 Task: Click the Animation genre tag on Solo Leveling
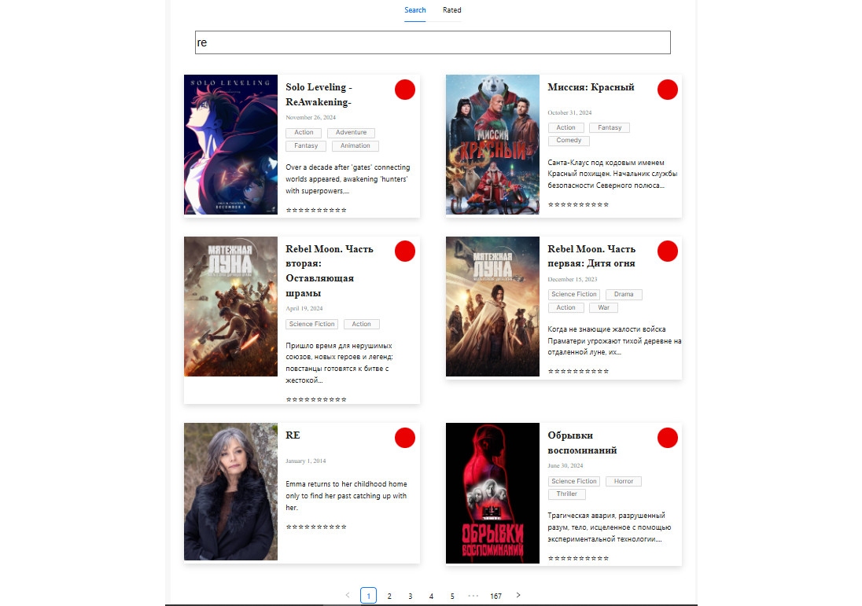pyautogui.click(x=355, y=145)
